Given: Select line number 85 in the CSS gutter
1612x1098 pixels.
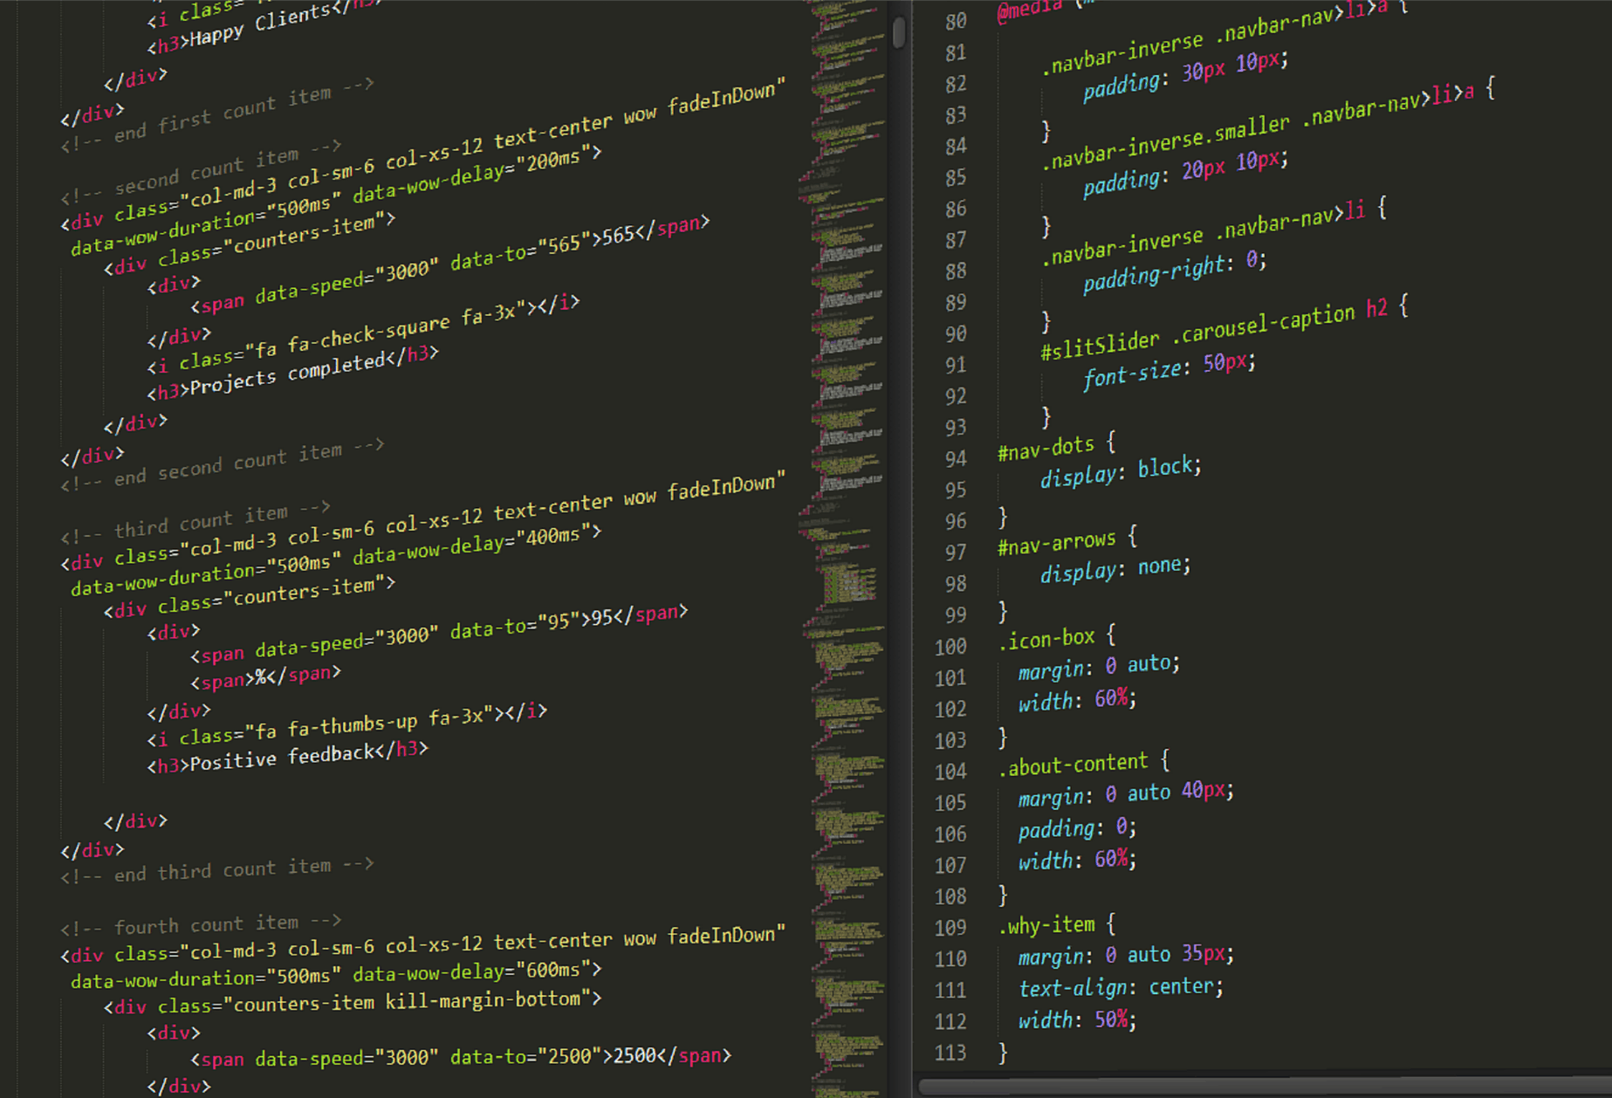Looking at the screenshot, I should pyautogui.click(x=956, y=177).
